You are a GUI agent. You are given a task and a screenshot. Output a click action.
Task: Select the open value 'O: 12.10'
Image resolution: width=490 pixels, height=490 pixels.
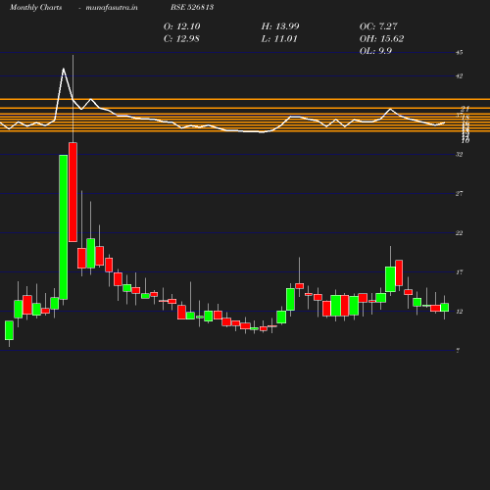click(182, 26)
